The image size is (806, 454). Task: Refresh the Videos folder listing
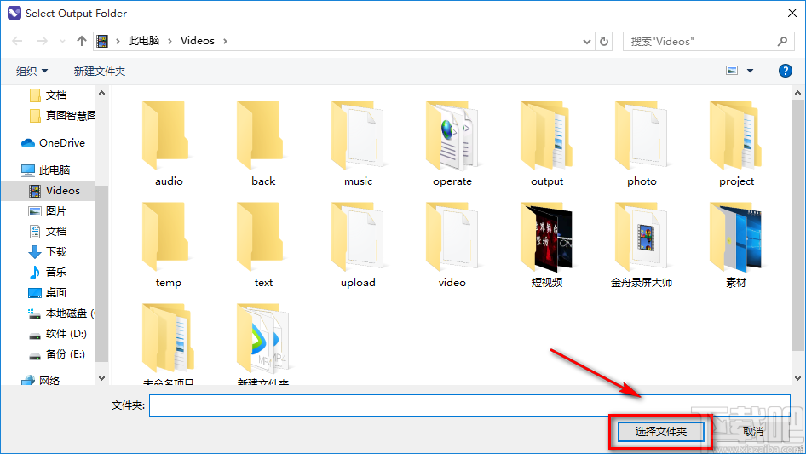pyautogui.click(x=604, y=41)
